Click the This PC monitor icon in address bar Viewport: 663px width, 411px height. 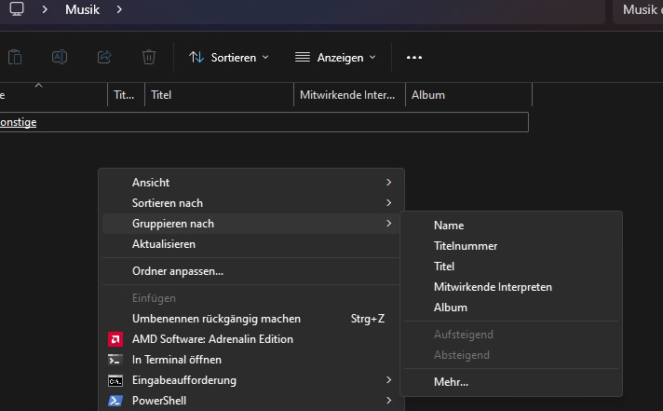(17, 9)
